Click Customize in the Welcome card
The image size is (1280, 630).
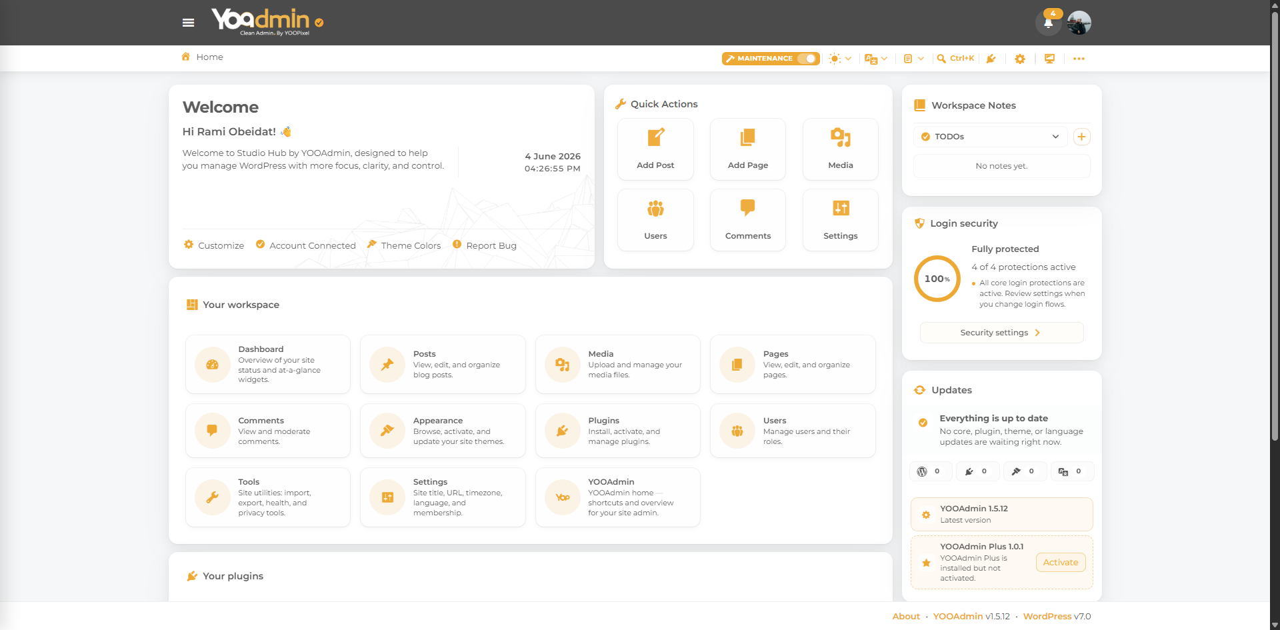[214, 245]
